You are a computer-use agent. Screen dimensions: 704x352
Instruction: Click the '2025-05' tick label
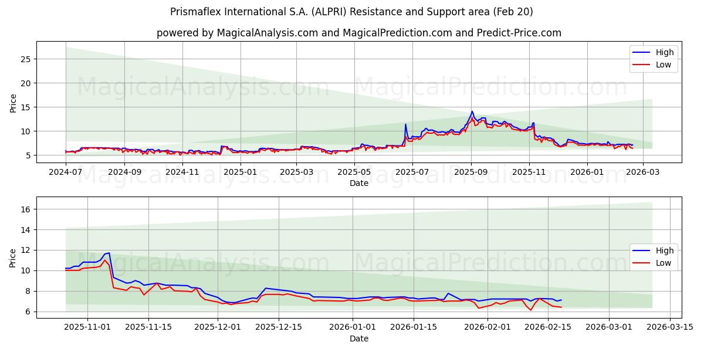(356, 172)
